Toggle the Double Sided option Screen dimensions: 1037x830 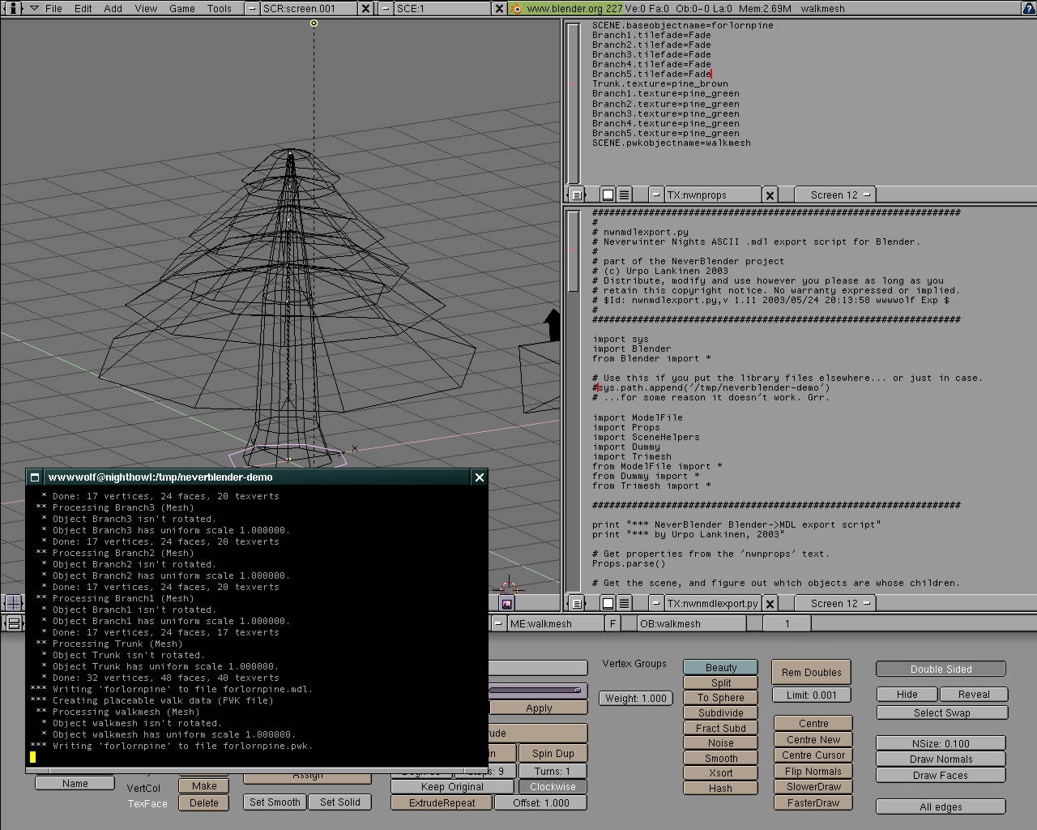coord(941,669)
